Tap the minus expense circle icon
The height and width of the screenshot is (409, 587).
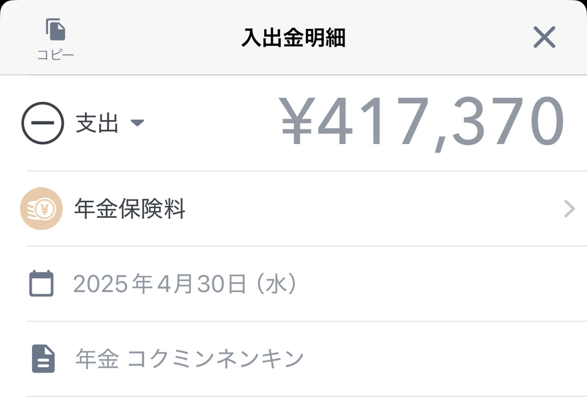coord(43,123)
